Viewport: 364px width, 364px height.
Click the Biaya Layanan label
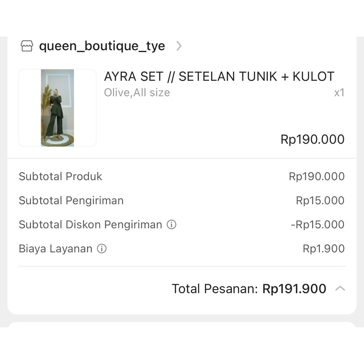tap(55, 249)
